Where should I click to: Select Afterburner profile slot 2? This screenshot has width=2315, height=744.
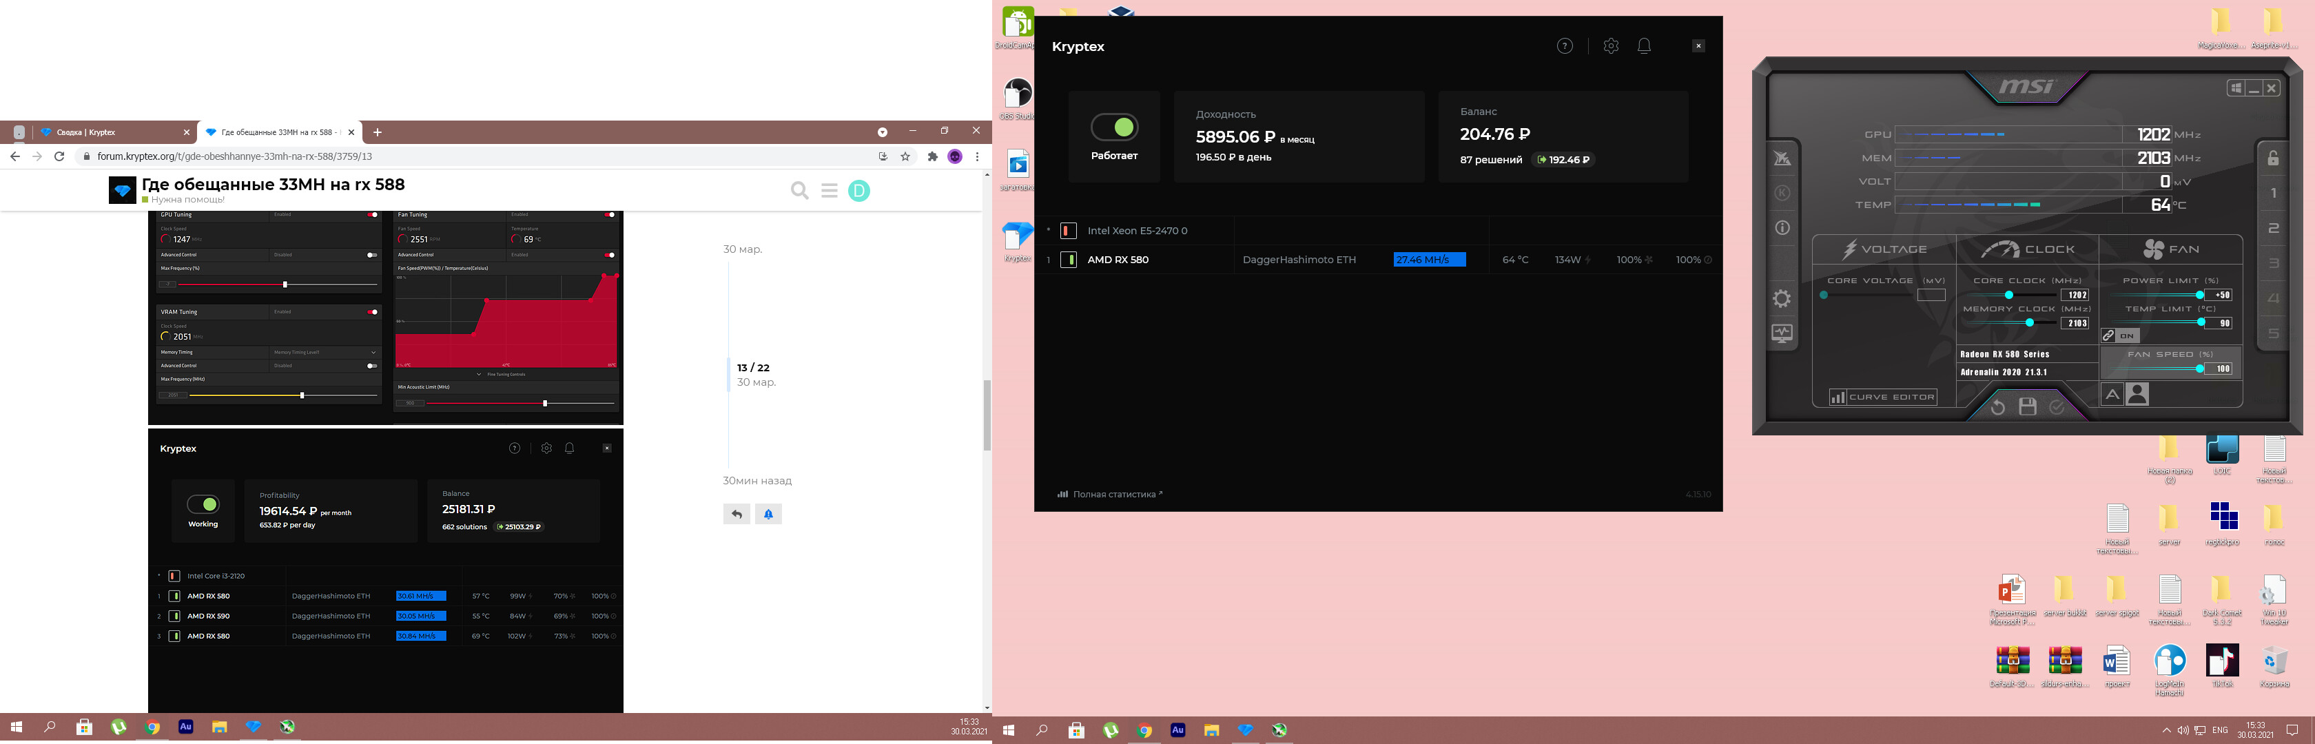[2274, 228]
